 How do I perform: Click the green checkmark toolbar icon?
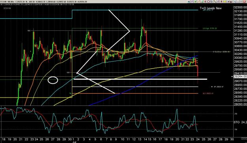click(x=195, y=2)
